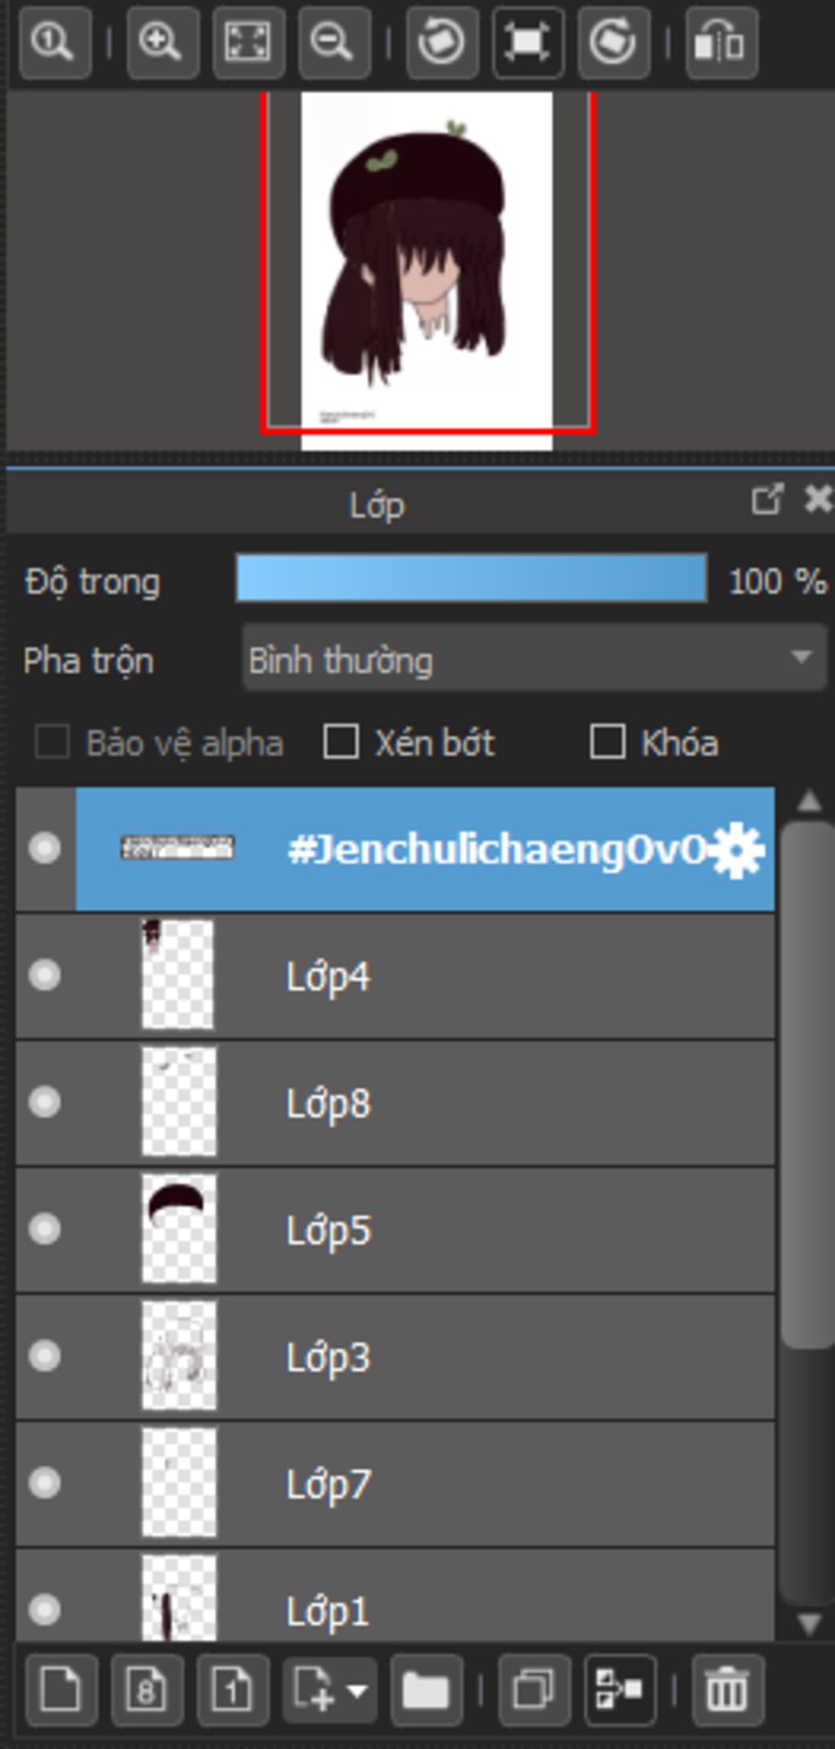Create a new layer folder
The image size is (835, 1749).
pyautogui.click(x=426, y=1690)
